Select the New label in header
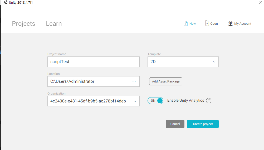Viewport: 264px width, 150px height. click(193, 24)
